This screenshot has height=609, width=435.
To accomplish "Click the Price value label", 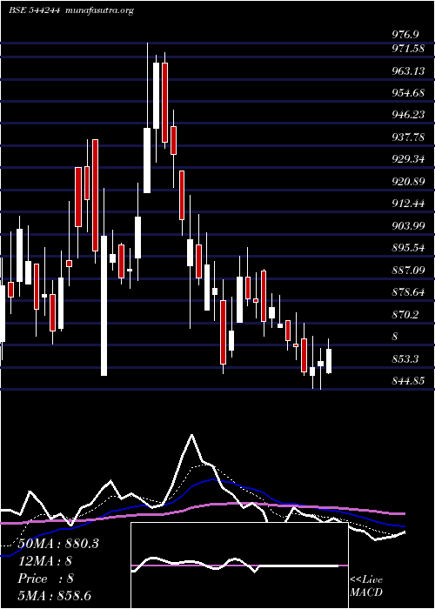I will click(46, 579).
